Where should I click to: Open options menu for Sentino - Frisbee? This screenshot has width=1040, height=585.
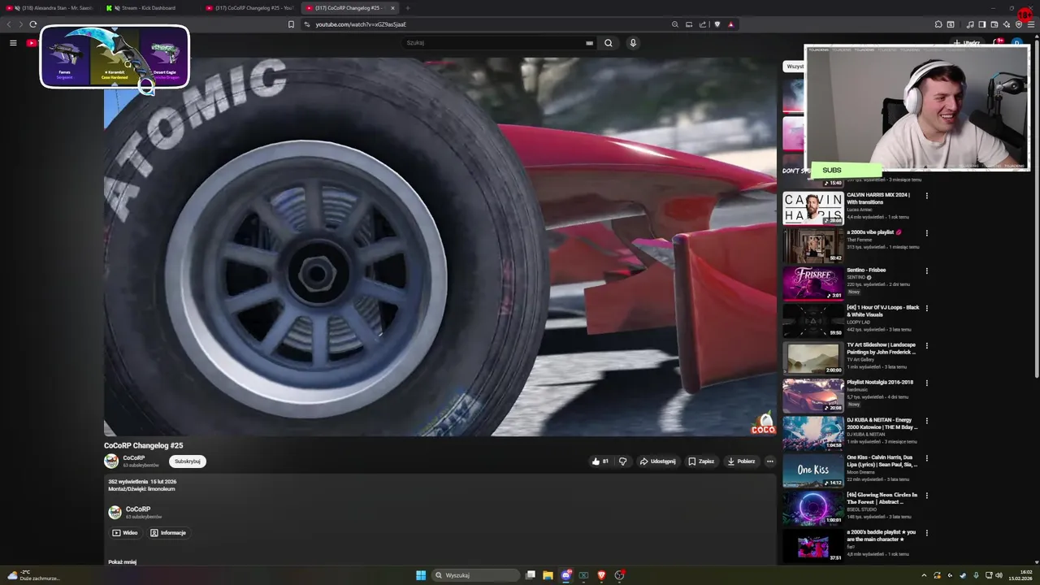point(926,271)
